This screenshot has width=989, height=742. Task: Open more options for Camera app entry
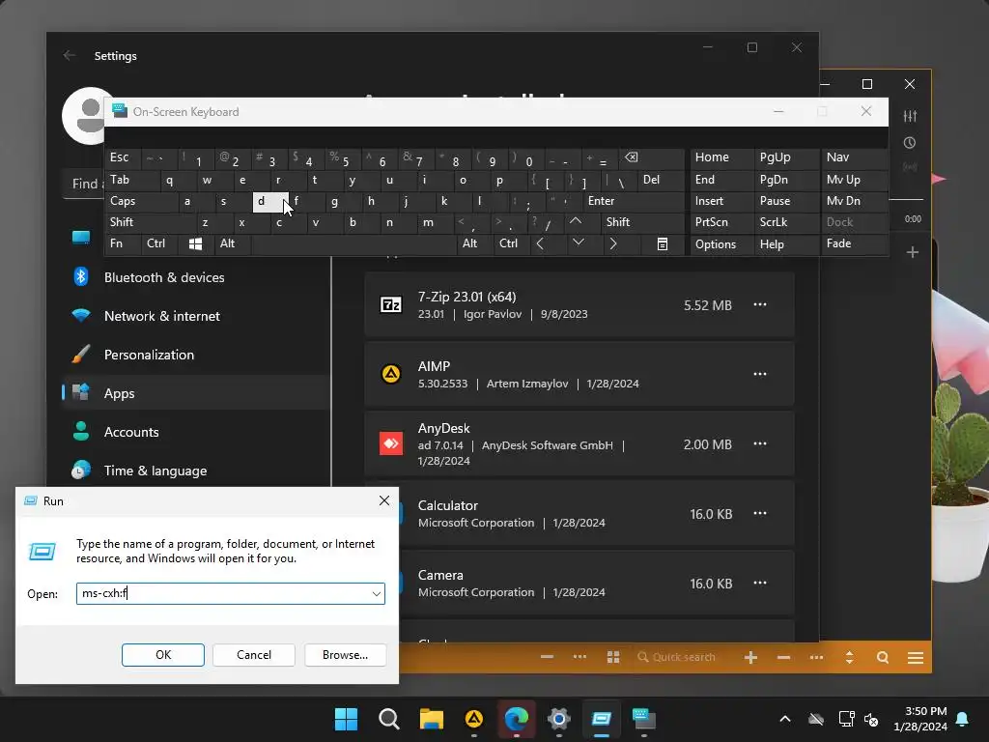pyautogui.click(x=760, y=583)
